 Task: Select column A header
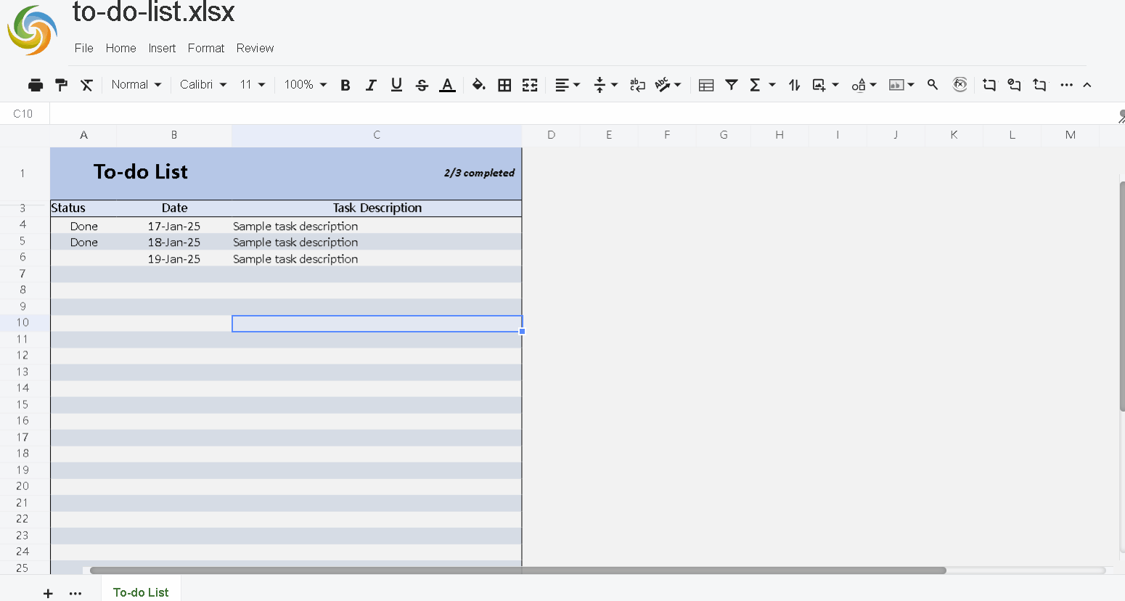pos(83,135)
